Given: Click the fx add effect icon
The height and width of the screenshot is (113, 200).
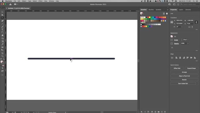Looking at the screenshot, I should point(172,48).
